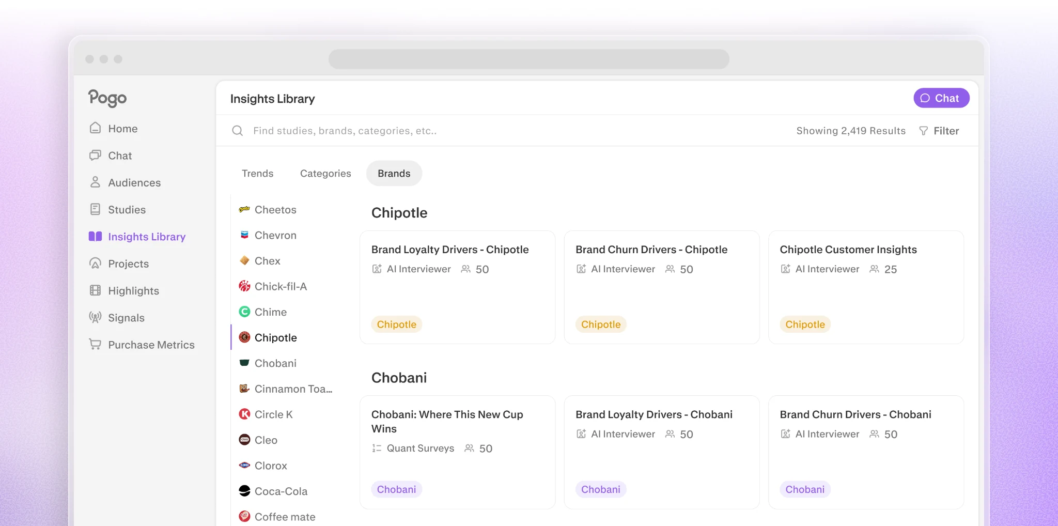Click the browser address bar
This screenshot has height=526, width=1058.
point(528,59)
